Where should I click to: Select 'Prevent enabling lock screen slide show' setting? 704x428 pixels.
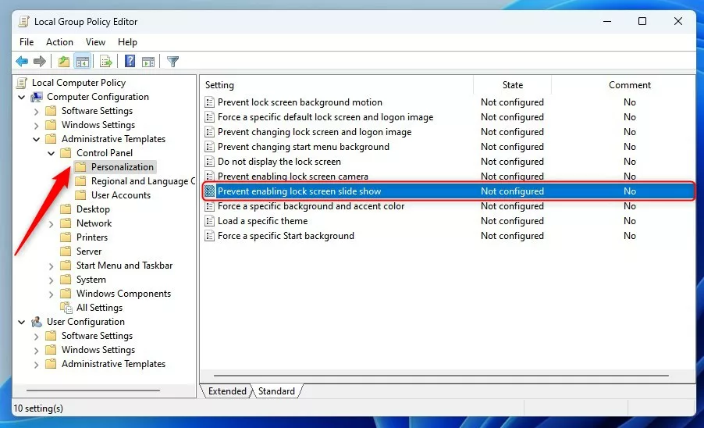coord(448,191)
